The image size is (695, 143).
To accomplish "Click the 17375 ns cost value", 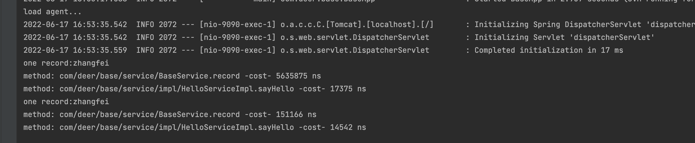I will [x=348, y=89].
